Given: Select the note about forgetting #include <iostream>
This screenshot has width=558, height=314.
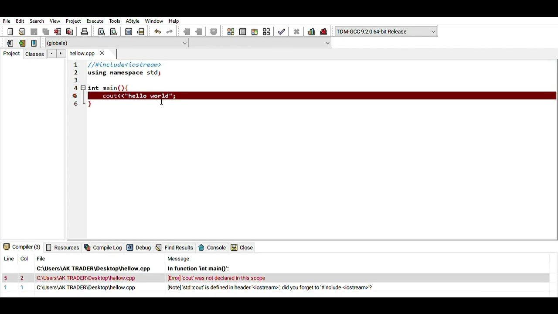Looking at the screenshot, I should click(x=275, y=287).
